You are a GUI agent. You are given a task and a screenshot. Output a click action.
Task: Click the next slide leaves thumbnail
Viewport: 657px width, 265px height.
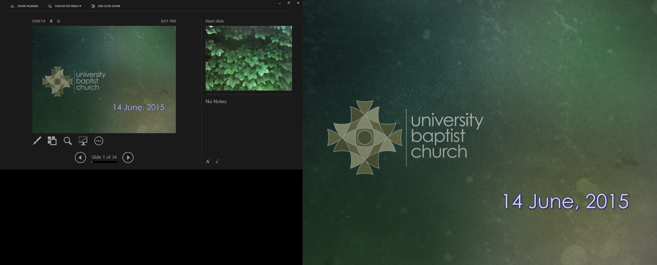[x=249, y=58]
